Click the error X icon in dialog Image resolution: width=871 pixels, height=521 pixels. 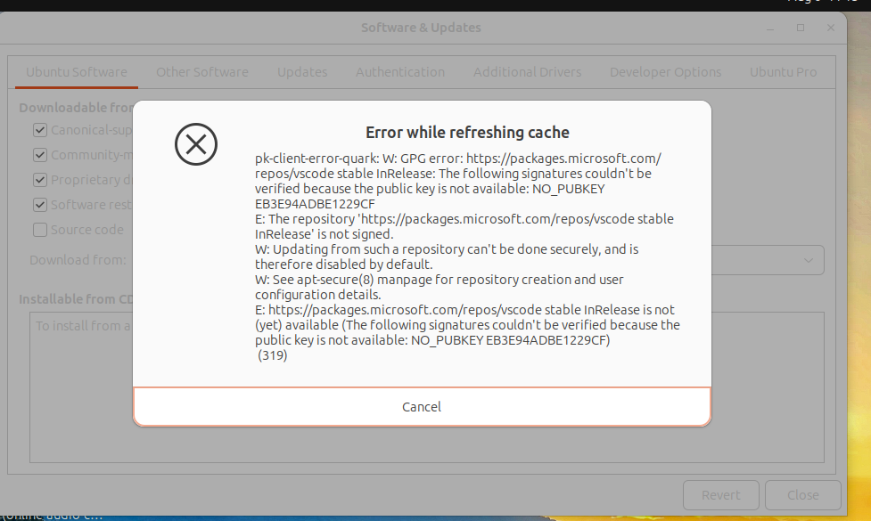point(195,144)
